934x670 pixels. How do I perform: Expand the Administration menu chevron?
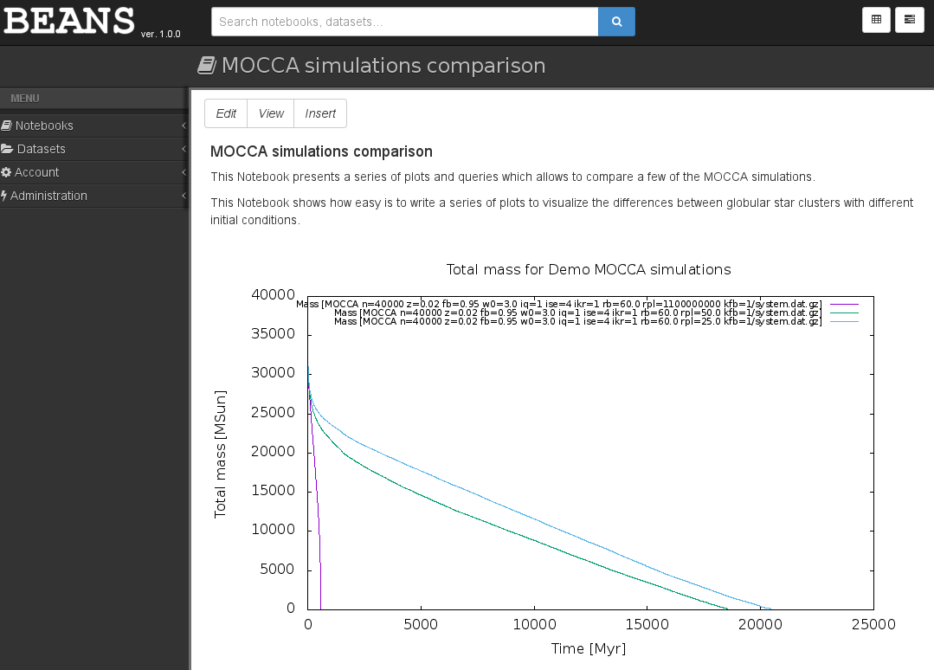tap(184, 196)
